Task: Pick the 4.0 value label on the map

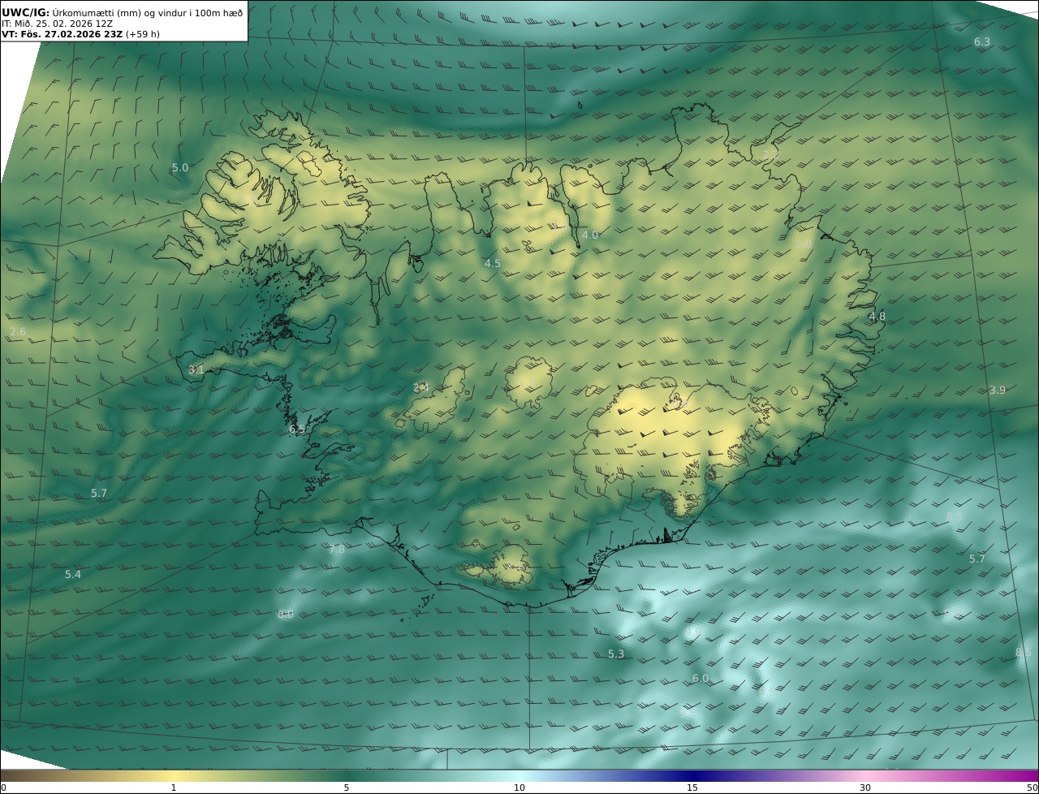Action: point(590,235)
